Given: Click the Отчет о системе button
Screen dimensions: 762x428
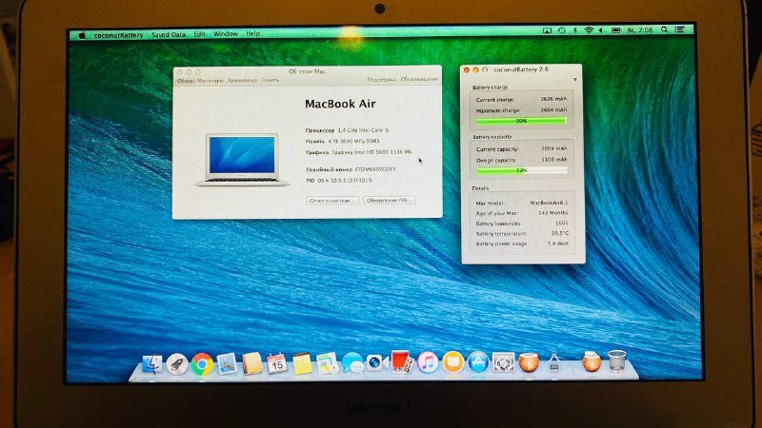Looking at the screenshot, I should click(331, 201).
